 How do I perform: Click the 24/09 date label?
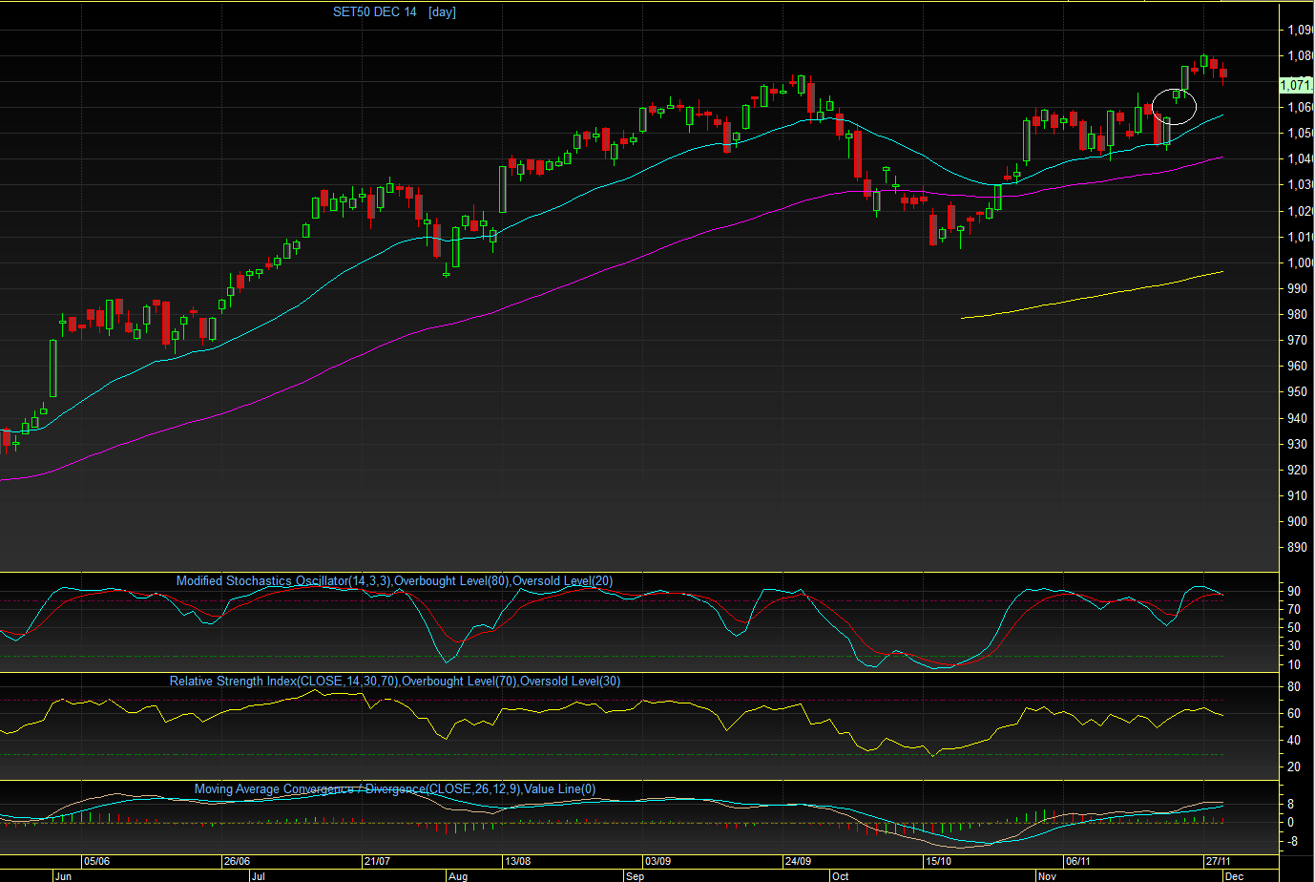798,861
